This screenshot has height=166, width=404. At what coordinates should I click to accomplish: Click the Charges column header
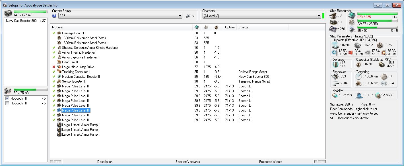pos(263,27)
